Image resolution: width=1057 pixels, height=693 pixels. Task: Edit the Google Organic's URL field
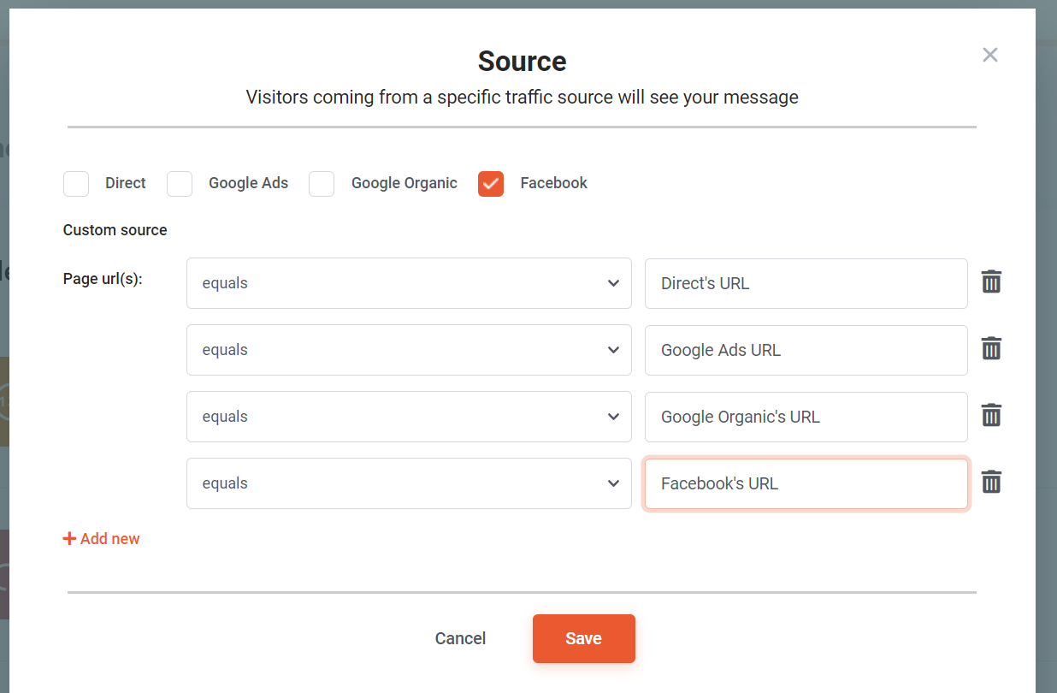[x=806, y=417]
